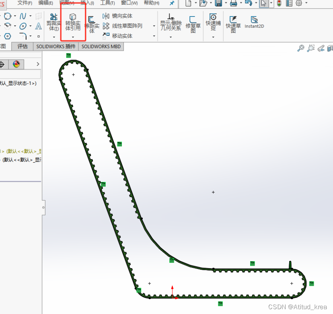Select the Offset Entities (等距实体) tool

tap(92, 25)
